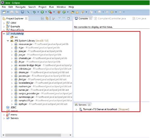The image size is (150, 138).
Task: Expand the rt.jar node
Action: 12,48
